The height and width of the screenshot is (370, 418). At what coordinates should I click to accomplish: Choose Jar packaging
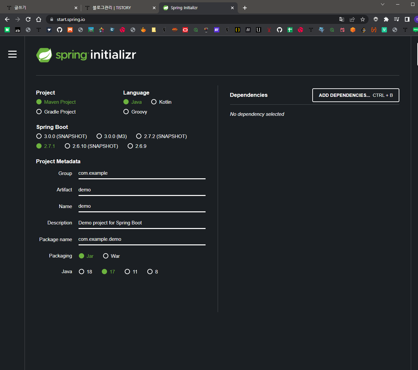[x=82, y=256]
